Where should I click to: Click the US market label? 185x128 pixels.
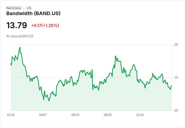coord(29,8)
